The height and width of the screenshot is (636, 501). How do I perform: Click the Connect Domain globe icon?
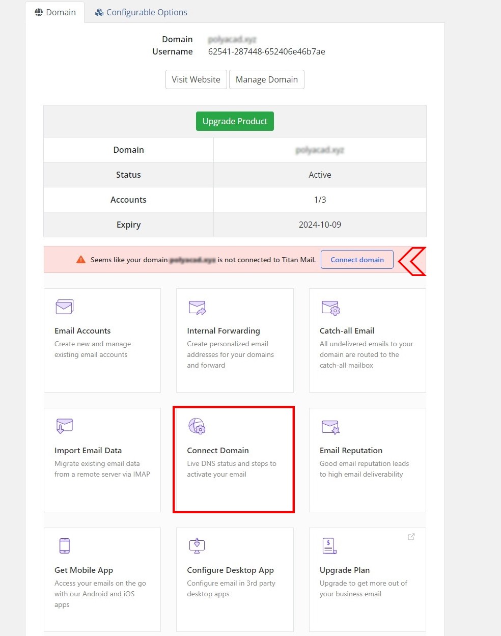coord(197,426)
